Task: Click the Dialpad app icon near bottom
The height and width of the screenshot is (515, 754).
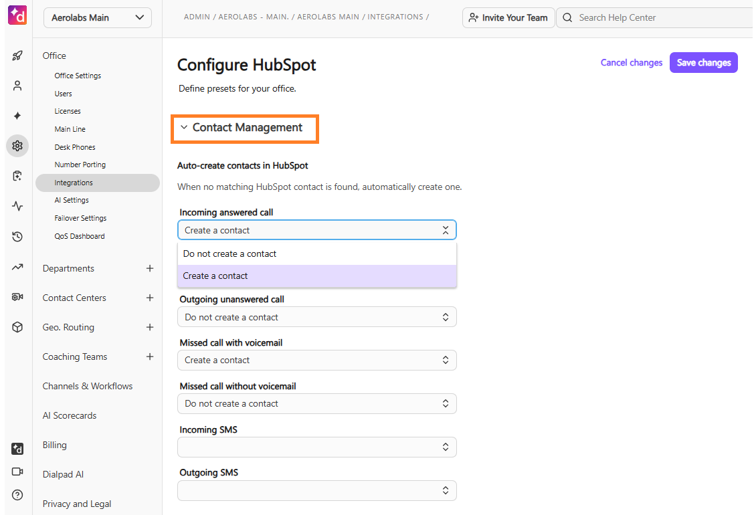Action: pyautogui.click(x=17, y=449)
